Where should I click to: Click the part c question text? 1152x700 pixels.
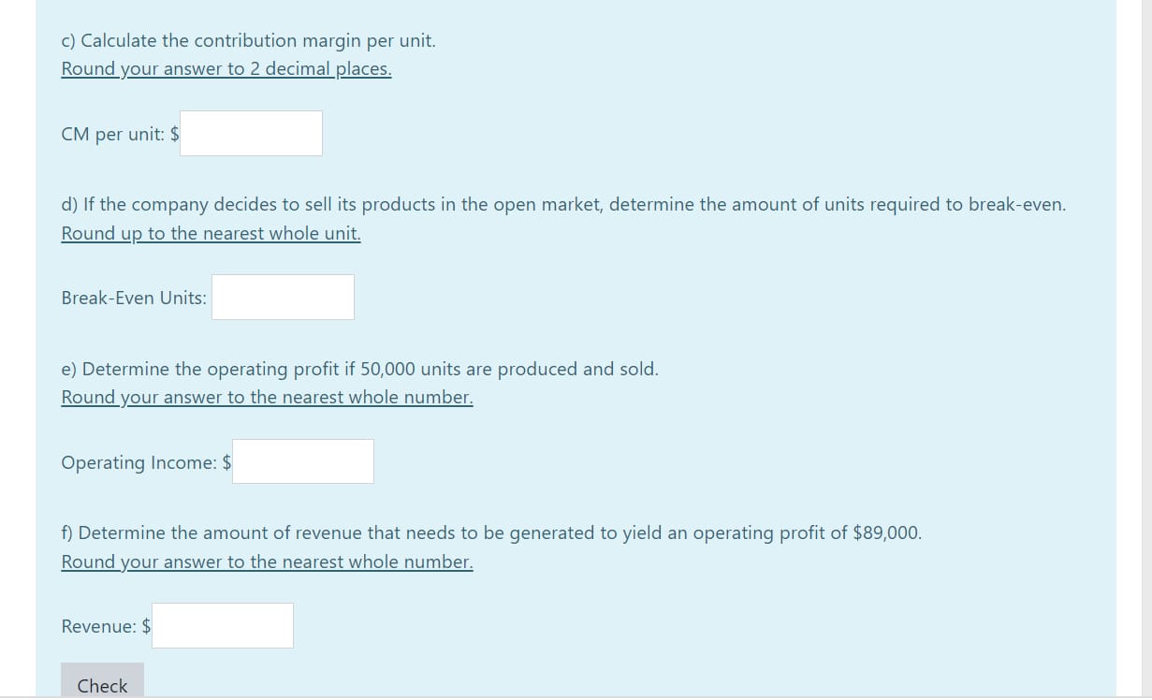(x=249, y=40)
